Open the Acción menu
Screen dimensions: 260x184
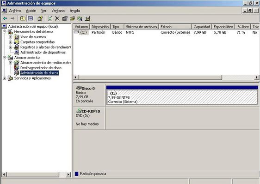pyautogui.click(x=31, y=11)
